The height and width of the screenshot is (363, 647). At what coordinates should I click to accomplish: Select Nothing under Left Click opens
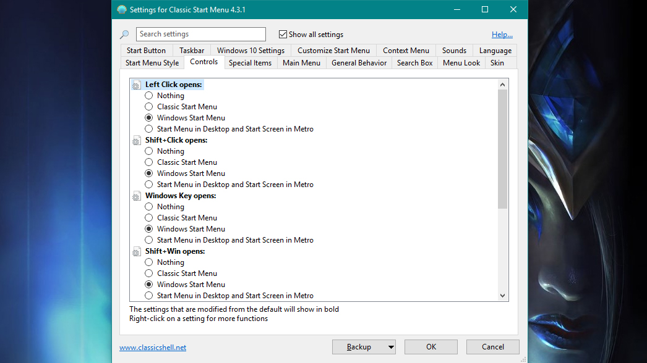149,96
